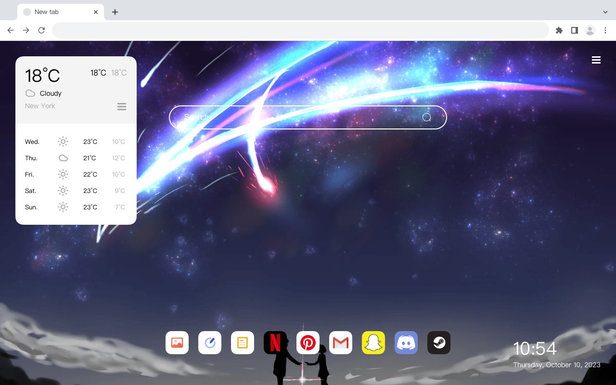Open the Snapchat shortcut icon
Screen dimensions: 616x385
[373, 343]
